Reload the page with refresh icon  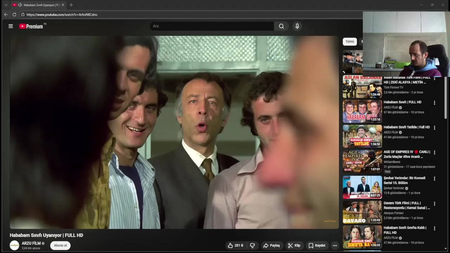14,14
